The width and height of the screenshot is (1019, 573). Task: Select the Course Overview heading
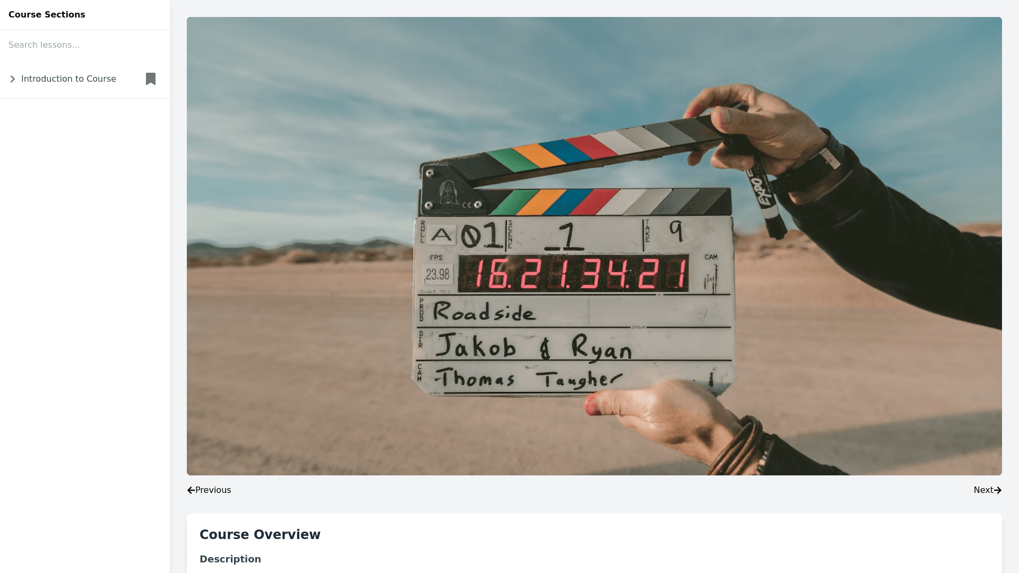pyautogui.click(x=260, y=535)
